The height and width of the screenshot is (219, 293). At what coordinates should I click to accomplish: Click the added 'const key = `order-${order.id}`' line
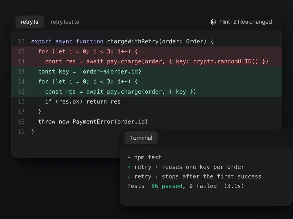click(x=146, y=72)
